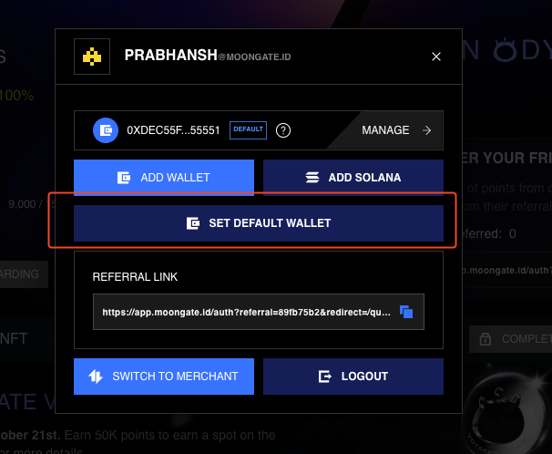Click the yellow pixel avatar icon
Viewport: 552px width, 454px height.
pyautogui.click(x=92, y=57)
